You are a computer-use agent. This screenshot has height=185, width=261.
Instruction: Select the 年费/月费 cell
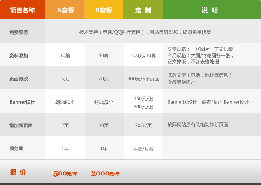coord(143,149)
